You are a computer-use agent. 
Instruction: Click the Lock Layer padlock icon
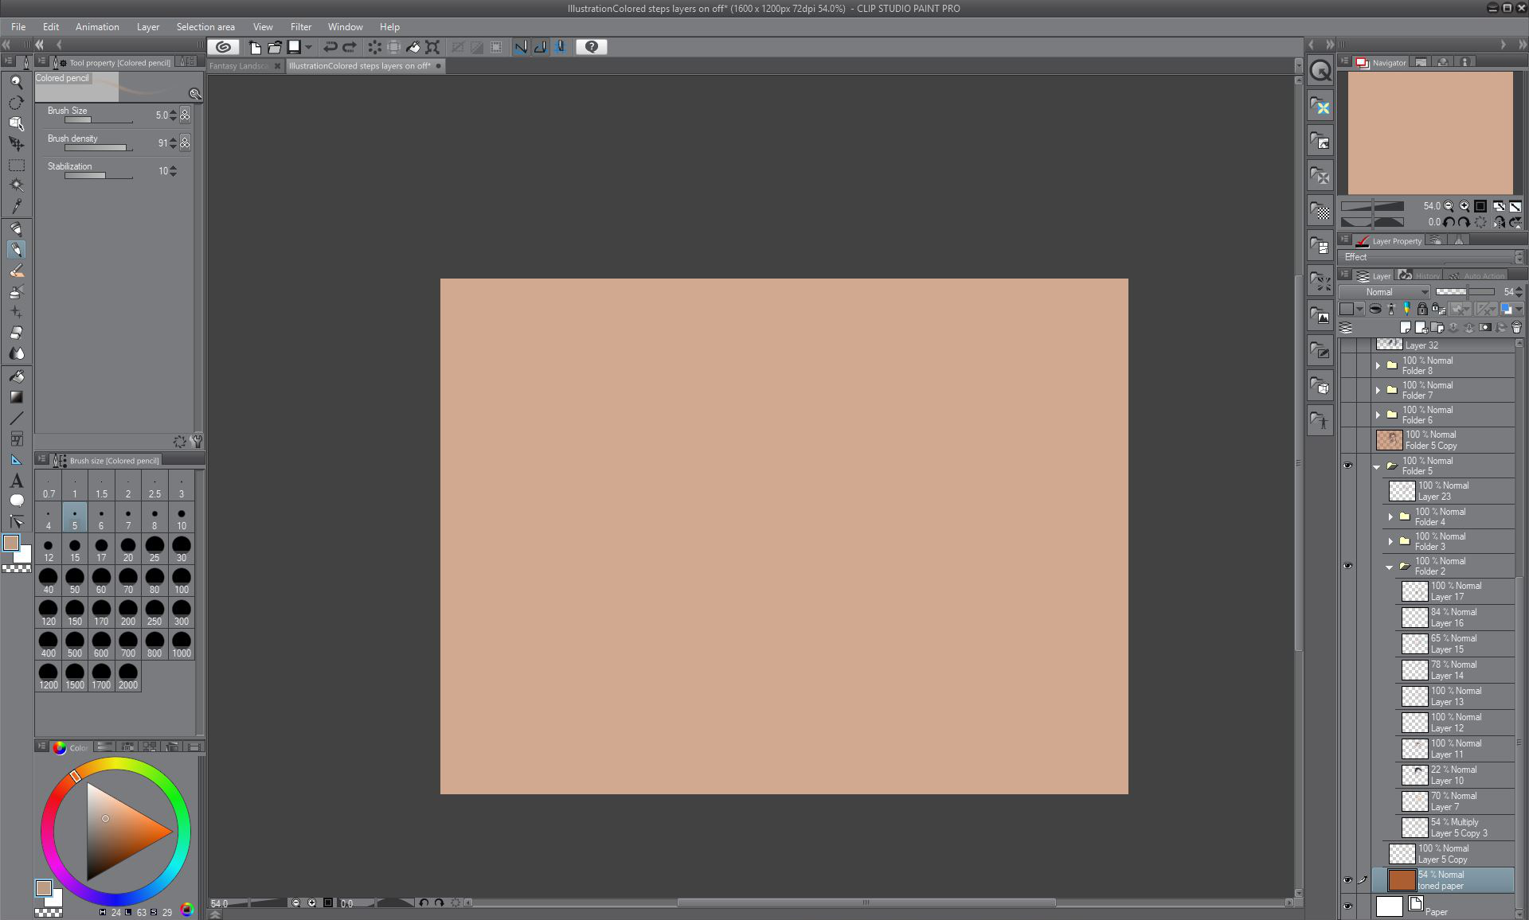pyautogui.click(x=1422, y=309)
